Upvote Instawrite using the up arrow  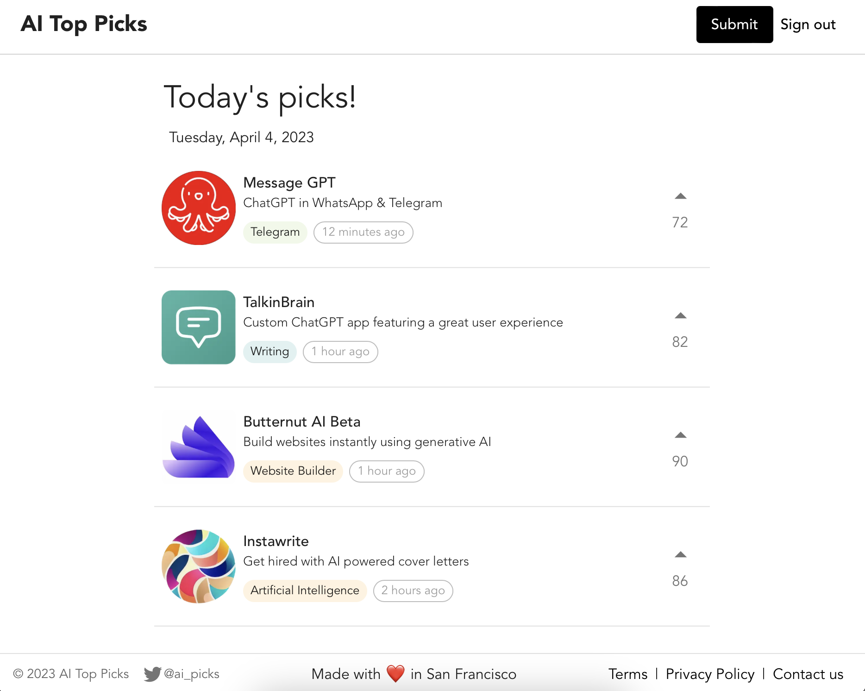(x=680, y=555)
